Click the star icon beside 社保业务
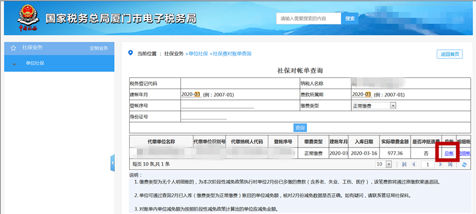The height and width of the screenshot is (214, 476). pyautogui.click(x=13, y=48)
